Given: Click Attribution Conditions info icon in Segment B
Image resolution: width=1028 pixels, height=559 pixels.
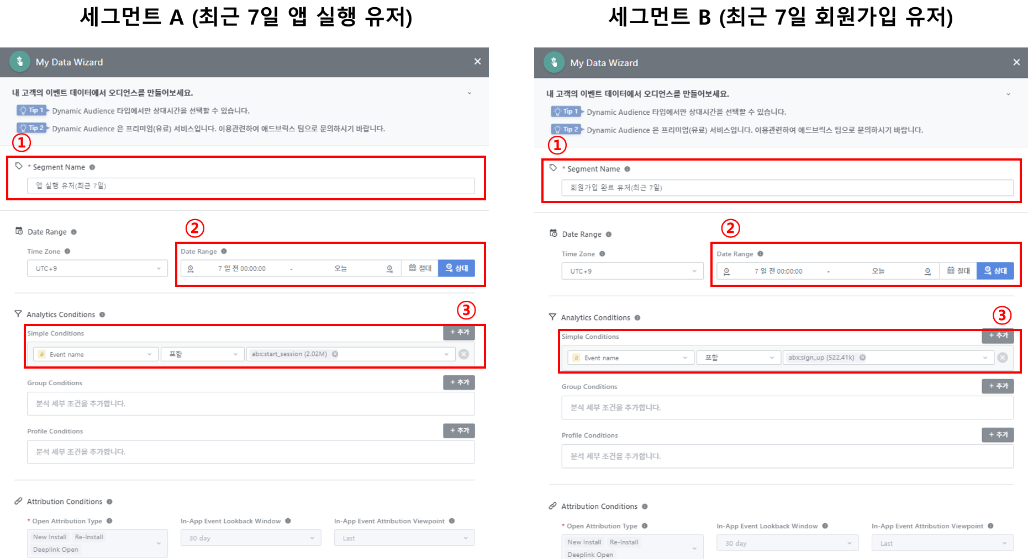Looking at the screenshot, I should (645, 507).
